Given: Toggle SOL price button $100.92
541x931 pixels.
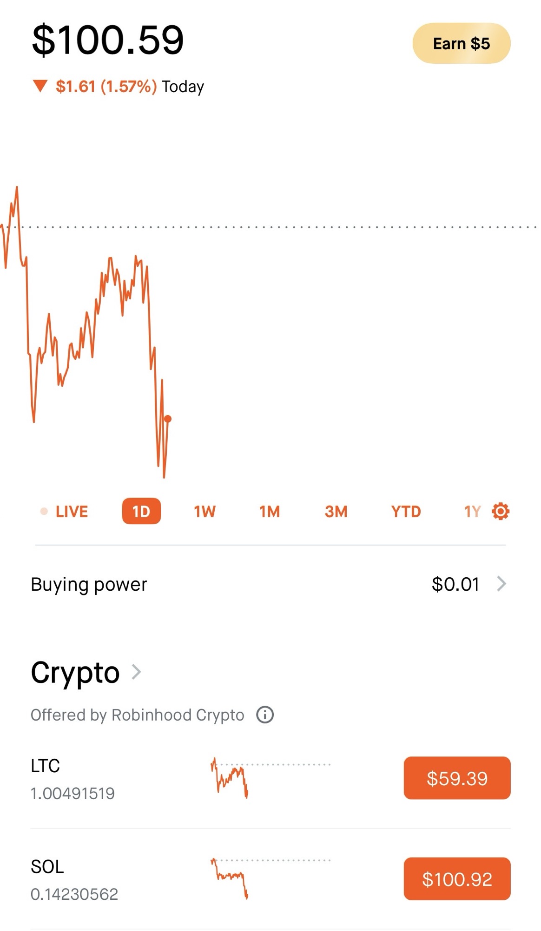Looking at the screenshot, I should click(457, 879).
